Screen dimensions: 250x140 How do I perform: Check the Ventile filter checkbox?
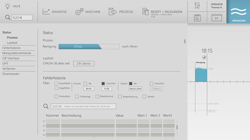coord(144,96)
